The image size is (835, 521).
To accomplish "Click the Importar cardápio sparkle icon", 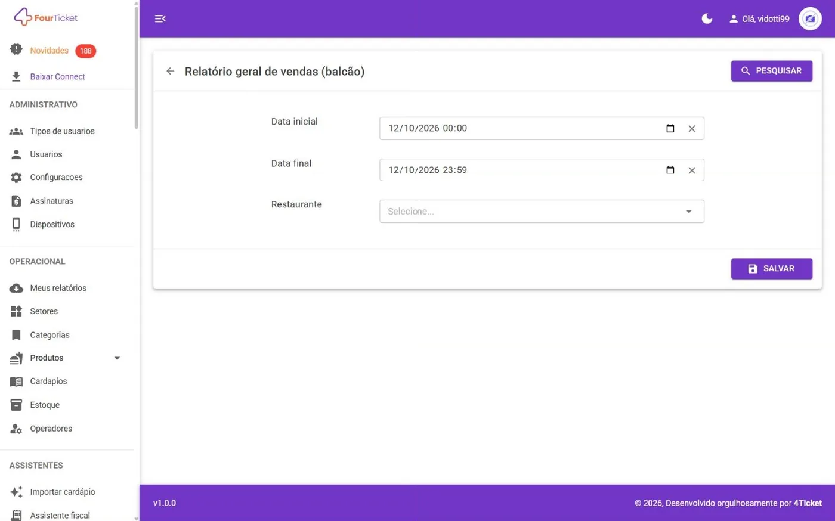I will pos(16,492).
